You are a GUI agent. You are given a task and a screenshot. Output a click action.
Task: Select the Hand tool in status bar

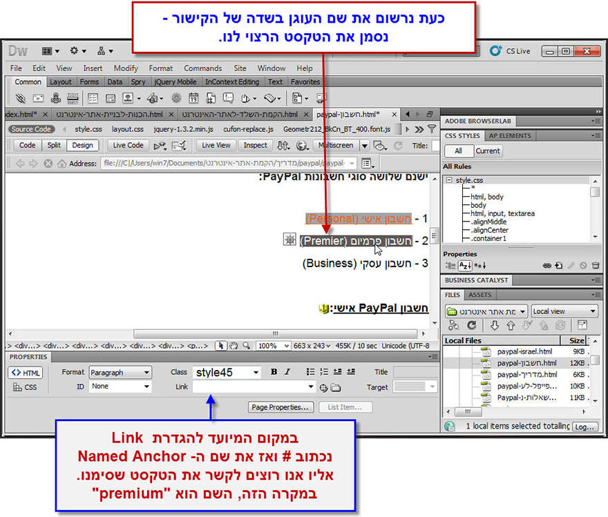click(x=234, y=346)
